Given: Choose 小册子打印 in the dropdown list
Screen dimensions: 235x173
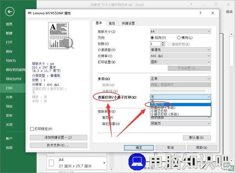Looking at the screenshot, I should pyautogui.click(x=180, y=111).
